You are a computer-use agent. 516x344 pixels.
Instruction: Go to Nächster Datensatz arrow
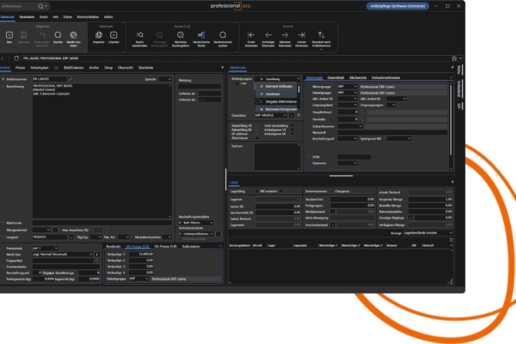coord(285,35)
